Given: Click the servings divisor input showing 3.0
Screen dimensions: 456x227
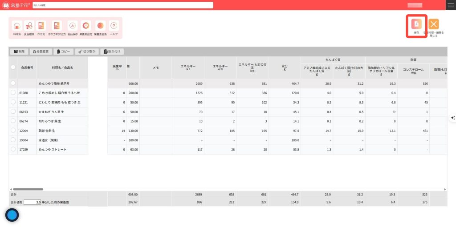Looking at the screenshot, I should (33, 202).
